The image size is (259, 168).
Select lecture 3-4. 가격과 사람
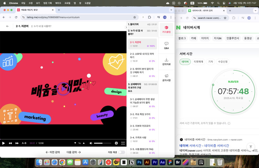pos(142,139)
